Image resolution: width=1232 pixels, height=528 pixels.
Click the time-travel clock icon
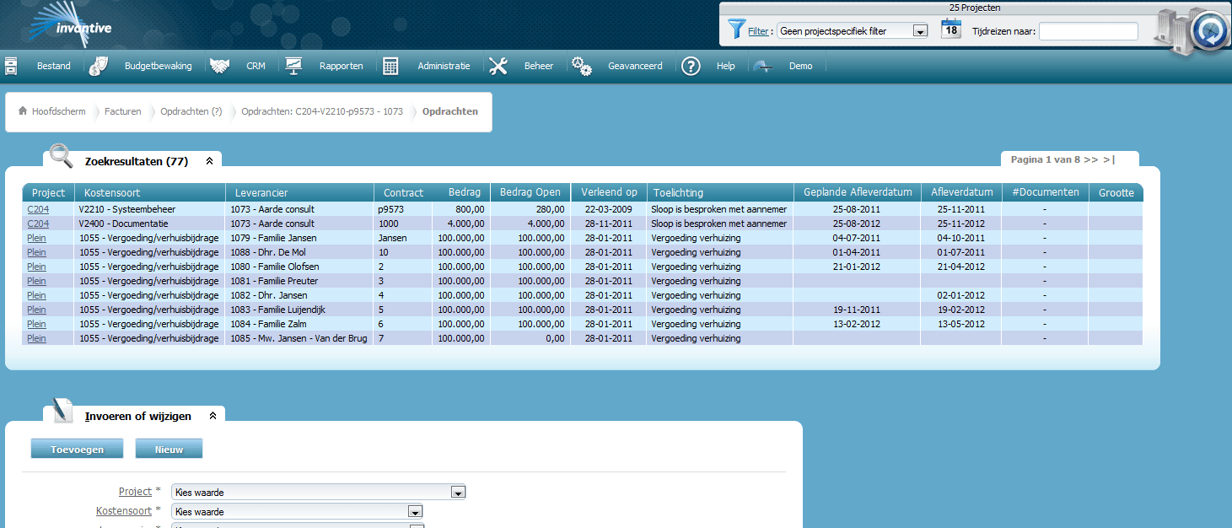[x=1210, y=34]
